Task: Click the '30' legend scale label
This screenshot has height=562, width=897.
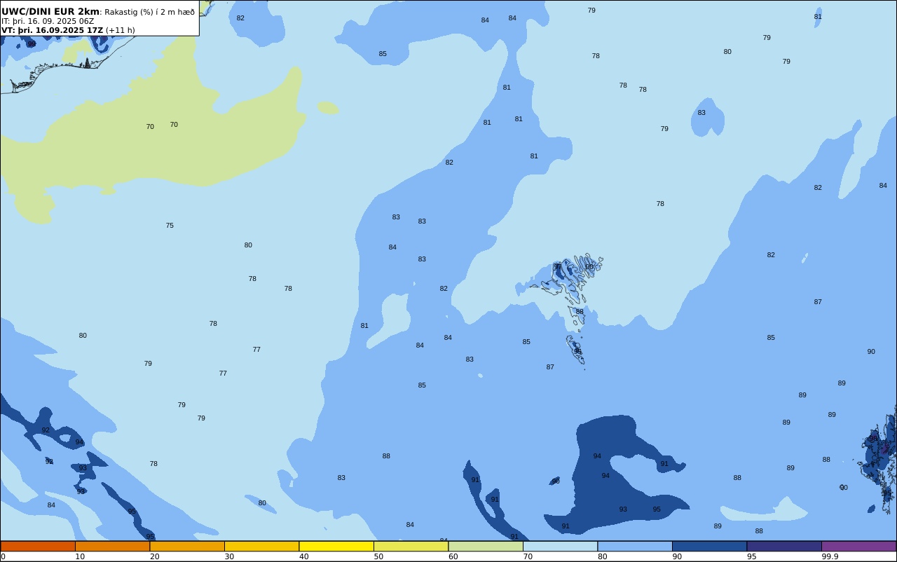Action: tap(229, 556)
